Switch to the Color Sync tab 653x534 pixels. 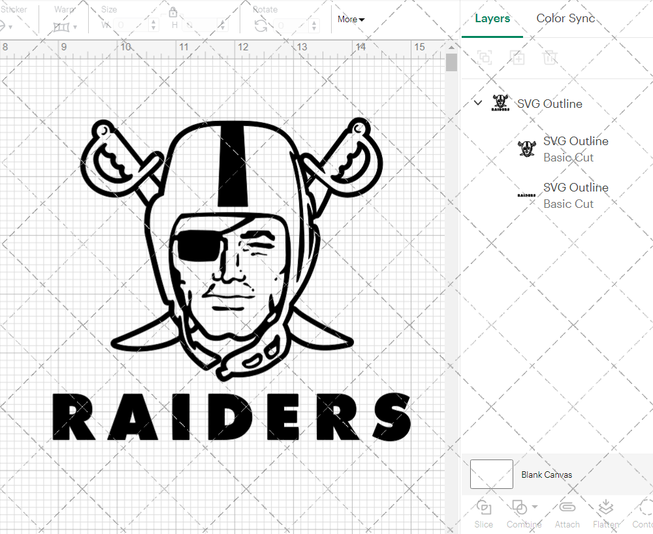pyautogui.click(x=565, y=19)
